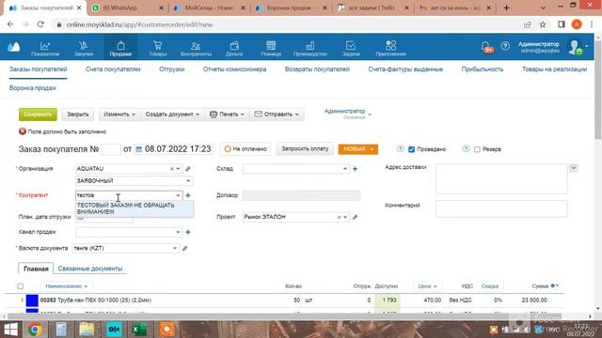
Task: Click the Комментарий text field
Action: tap(501, 209)
